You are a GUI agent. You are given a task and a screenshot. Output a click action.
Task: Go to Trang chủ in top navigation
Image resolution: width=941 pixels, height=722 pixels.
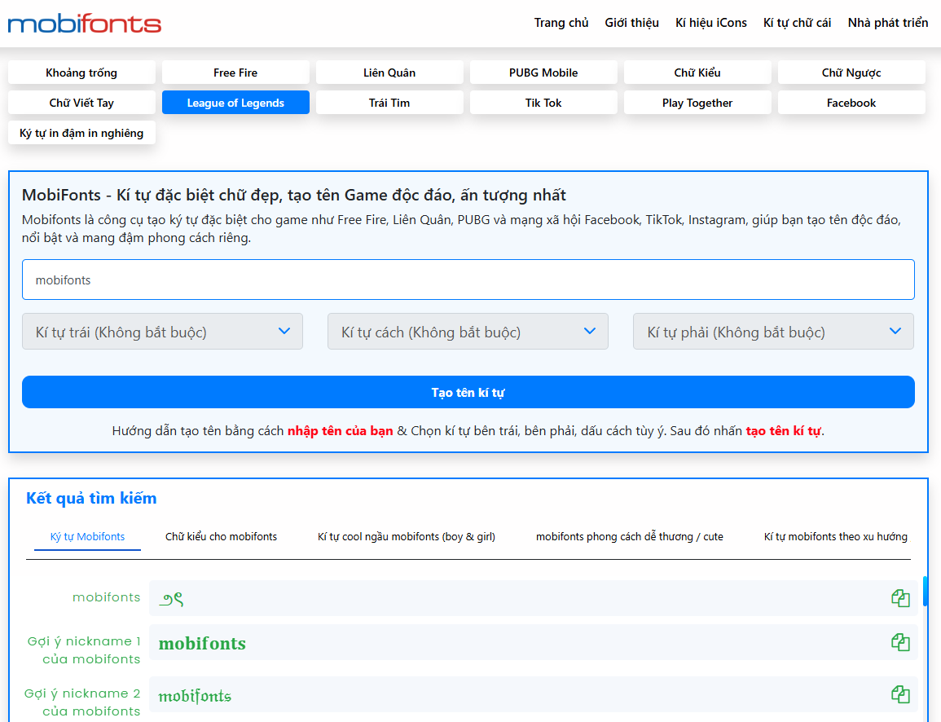[x=561, y=23]
